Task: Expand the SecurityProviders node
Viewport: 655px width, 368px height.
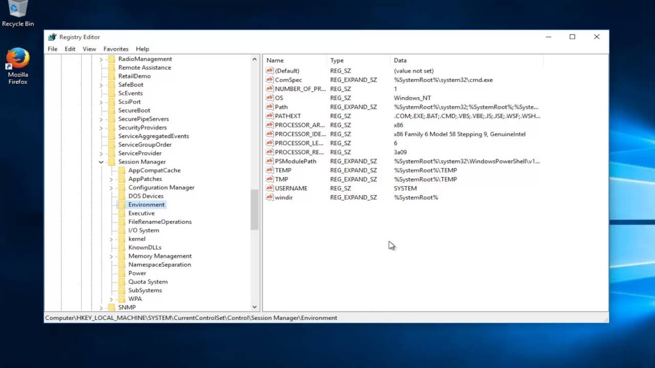Action: coord(101,127)
